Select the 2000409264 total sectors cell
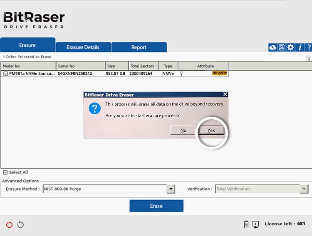The width and height of the screenshot is (312, 236). [141, 74]
